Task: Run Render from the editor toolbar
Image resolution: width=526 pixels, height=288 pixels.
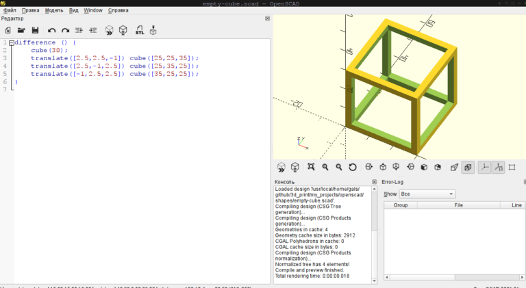Action: tap(123, 31)
